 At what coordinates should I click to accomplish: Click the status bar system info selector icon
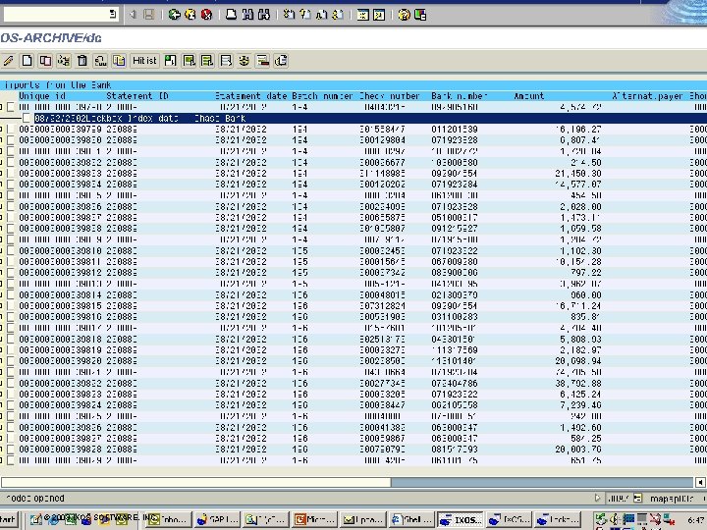point(637,498)
